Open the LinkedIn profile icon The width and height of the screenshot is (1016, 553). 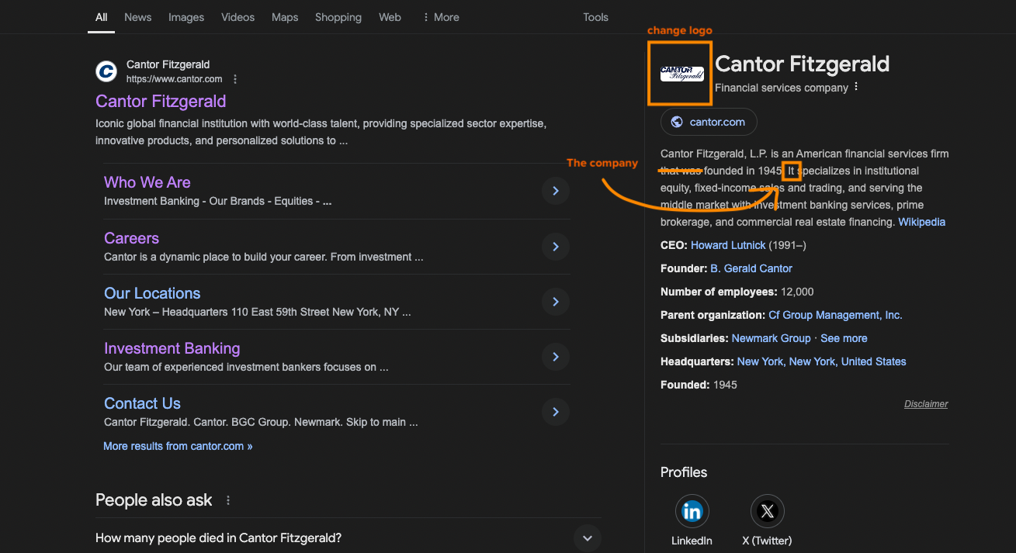coord(692,511)
